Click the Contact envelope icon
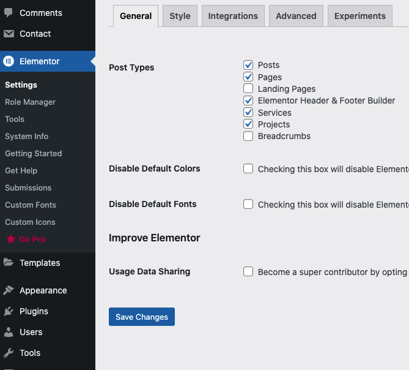The width and height of the screenshot is (409, 370). click(9, 34)
